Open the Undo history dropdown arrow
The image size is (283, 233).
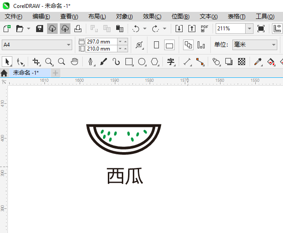[145, 29]
